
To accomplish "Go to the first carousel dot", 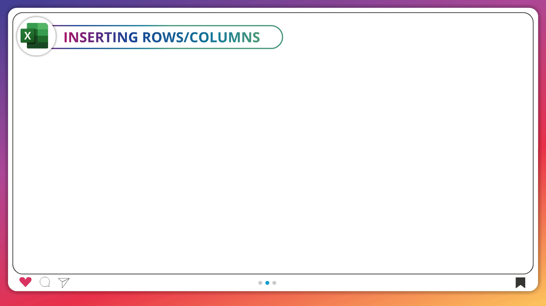I will (x=260, y=283).
